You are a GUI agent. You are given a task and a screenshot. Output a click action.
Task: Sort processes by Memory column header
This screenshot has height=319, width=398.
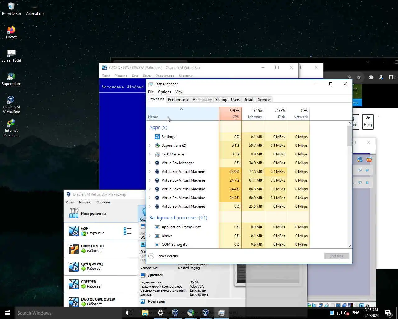pyautogui.click(x=253, y=113)
